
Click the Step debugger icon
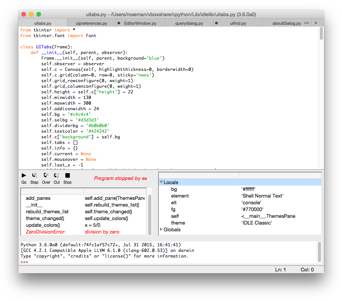pos(34,175)
